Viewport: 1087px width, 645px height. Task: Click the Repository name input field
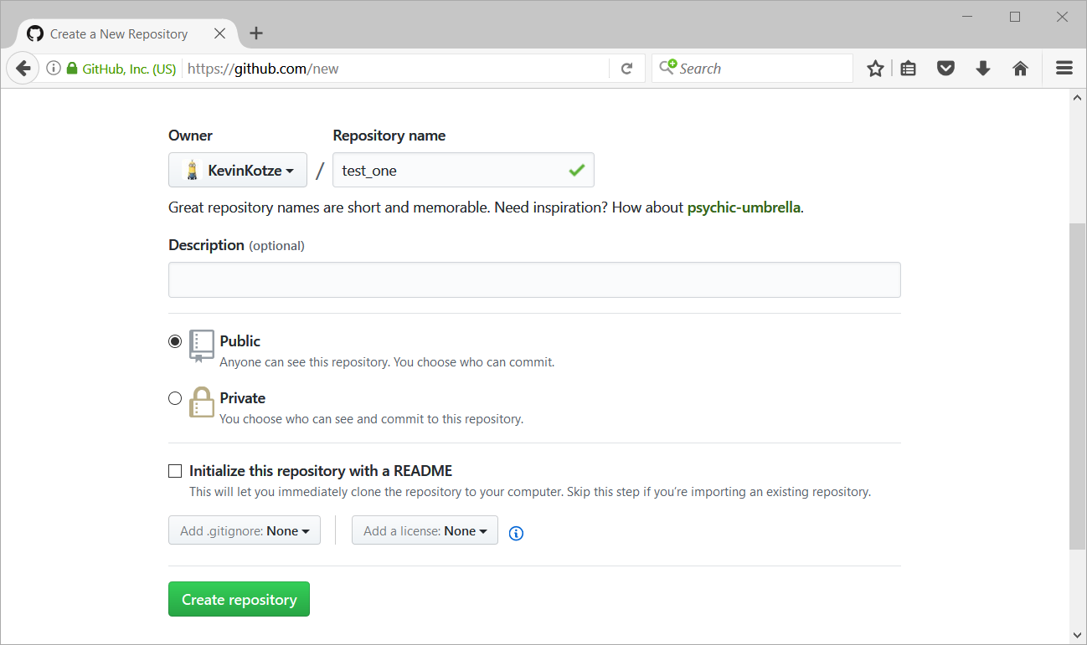(463, 170)
